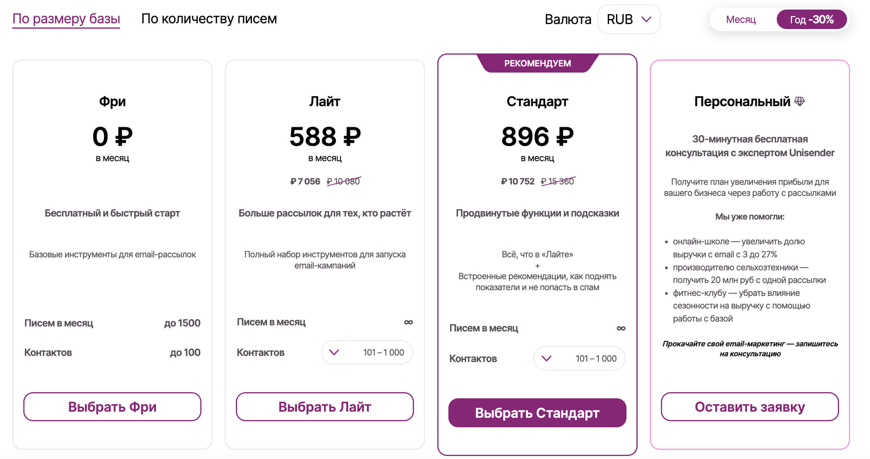Screen dimensions: 870x459
Task: Switch billing to Год -30%
Action: click(812, 19)
